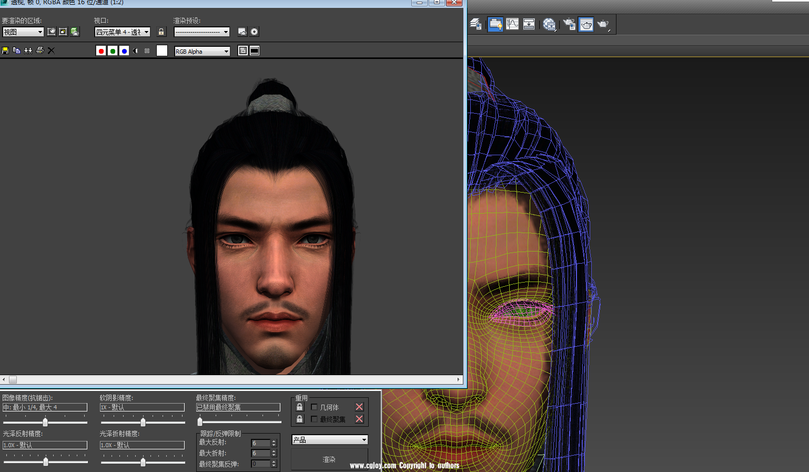Screen dimensions: 809x472
Task: Open the 产品 render mode dropdown
Action: coord(330,440)
